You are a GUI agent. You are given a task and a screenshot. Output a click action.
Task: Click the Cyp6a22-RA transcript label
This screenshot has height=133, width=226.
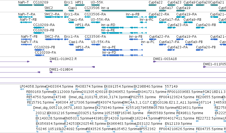coord(159,14)
